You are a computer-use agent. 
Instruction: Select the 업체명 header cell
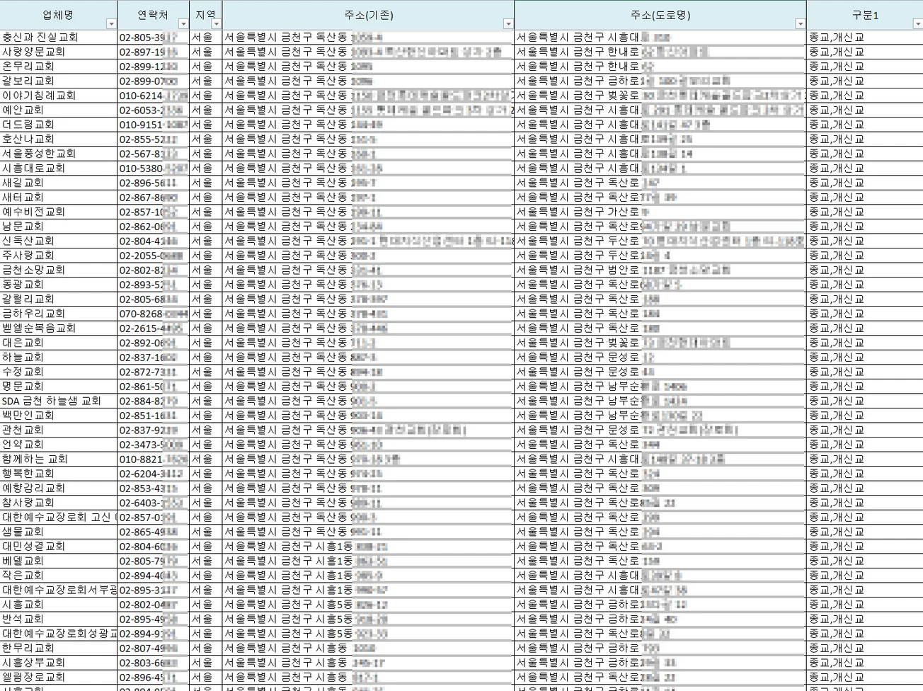[59, 15]
